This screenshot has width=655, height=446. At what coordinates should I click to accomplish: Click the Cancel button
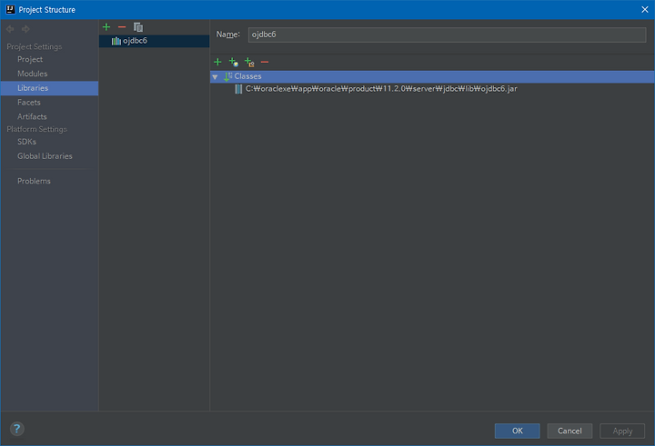(x=569, y=431)
